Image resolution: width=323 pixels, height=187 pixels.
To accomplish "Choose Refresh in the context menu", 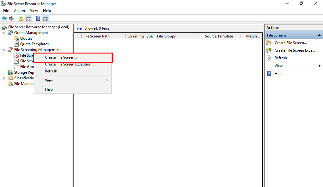I will [73, 71].
